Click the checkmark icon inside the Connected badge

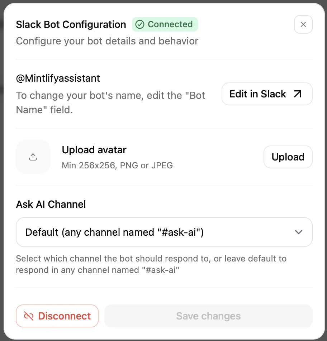[140, 24]
